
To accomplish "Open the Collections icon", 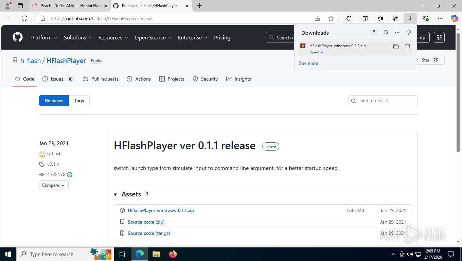I will pos(395,18).
